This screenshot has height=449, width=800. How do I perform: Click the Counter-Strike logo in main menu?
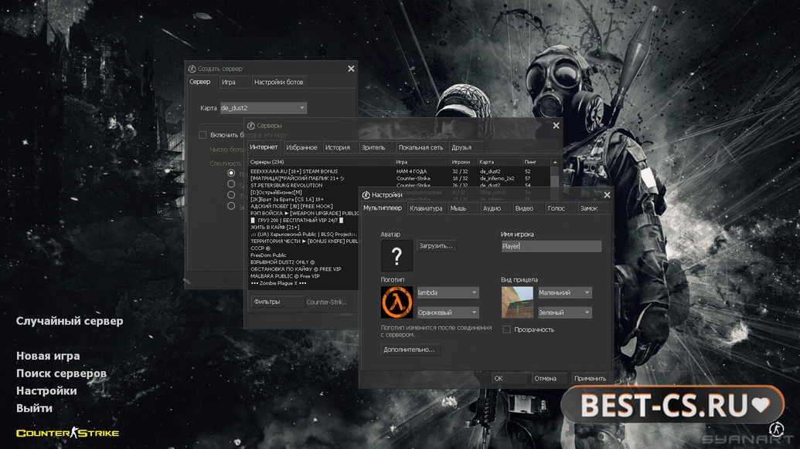coord(67,433)
